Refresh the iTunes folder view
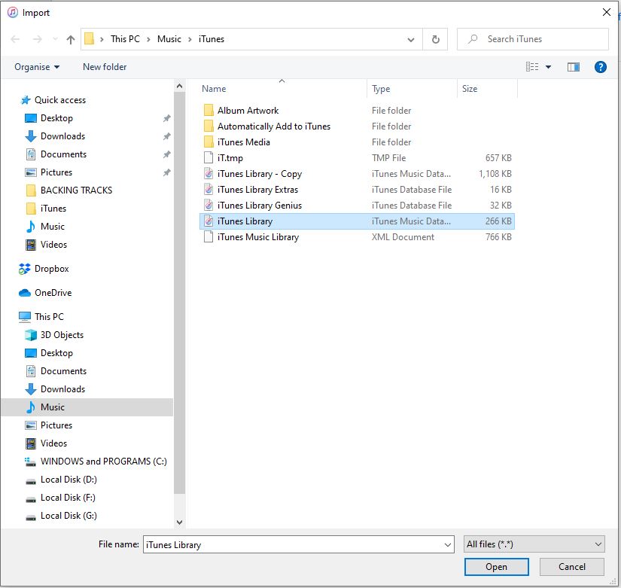 [x=435, y=39]
